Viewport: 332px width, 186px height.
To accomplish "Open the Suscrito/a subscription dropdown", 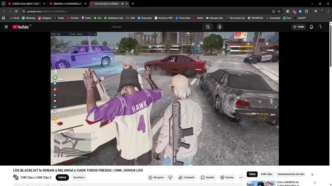I will pyautogui.click(x=79, y=177).
